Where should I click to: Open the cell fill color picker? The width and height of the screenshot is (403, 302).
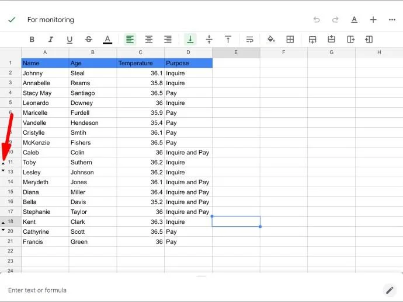pyautogui.click(x=271, y=39)
